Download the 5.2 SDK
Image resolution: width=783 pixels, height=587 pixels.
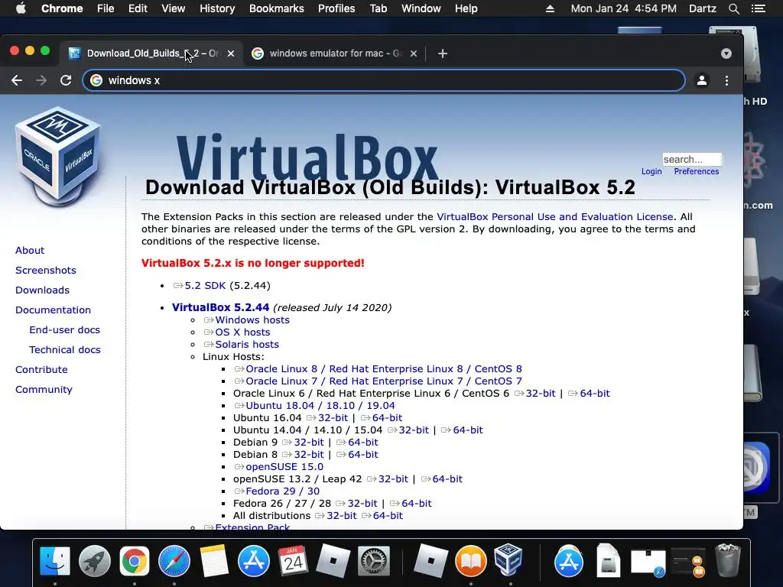point(200,286)
